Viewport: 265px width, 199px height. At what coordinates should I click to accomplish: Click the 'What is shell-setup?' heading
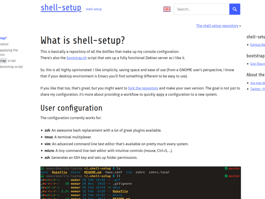click(82, 40)
